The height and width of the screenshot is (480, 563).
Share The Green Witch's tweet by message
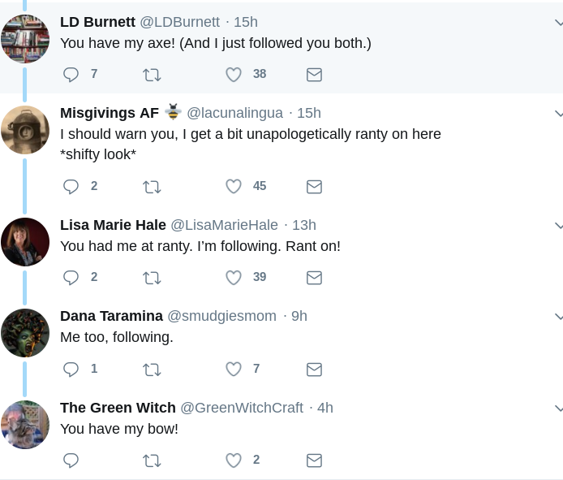pyautogui.click(x=314, y=461)
